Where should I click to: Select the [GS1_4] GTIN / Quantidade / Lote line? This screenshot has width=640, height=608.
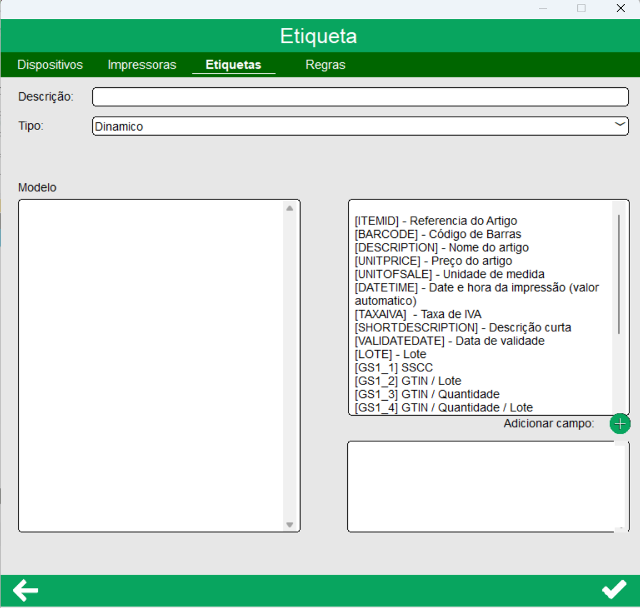[444, 407]
